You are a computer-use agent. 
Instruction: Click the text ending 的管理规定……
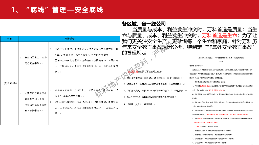pyautogui.click(x=138, y=53)
